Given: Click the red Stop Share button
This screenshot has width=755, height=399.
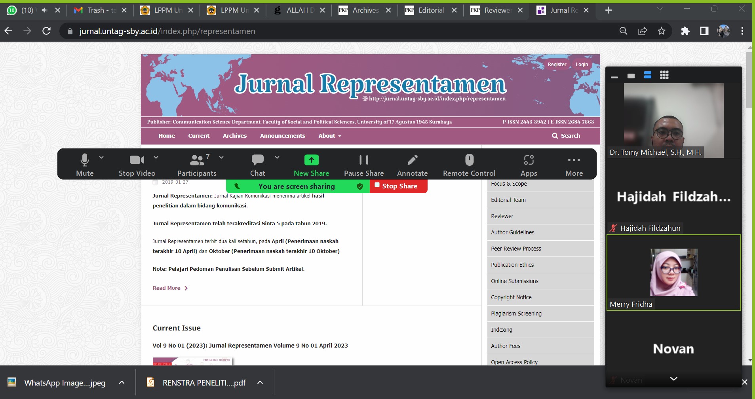Looking at the screenshot, I should pos(398,186).
